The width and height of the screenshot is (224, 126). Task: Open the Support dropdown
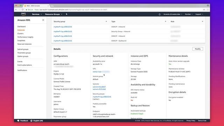pos(199,14)
